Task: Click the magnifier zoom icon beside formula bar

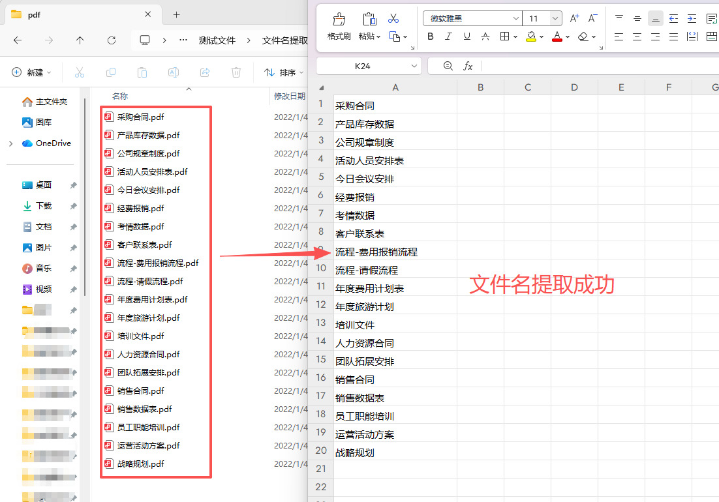Action: 448,66
